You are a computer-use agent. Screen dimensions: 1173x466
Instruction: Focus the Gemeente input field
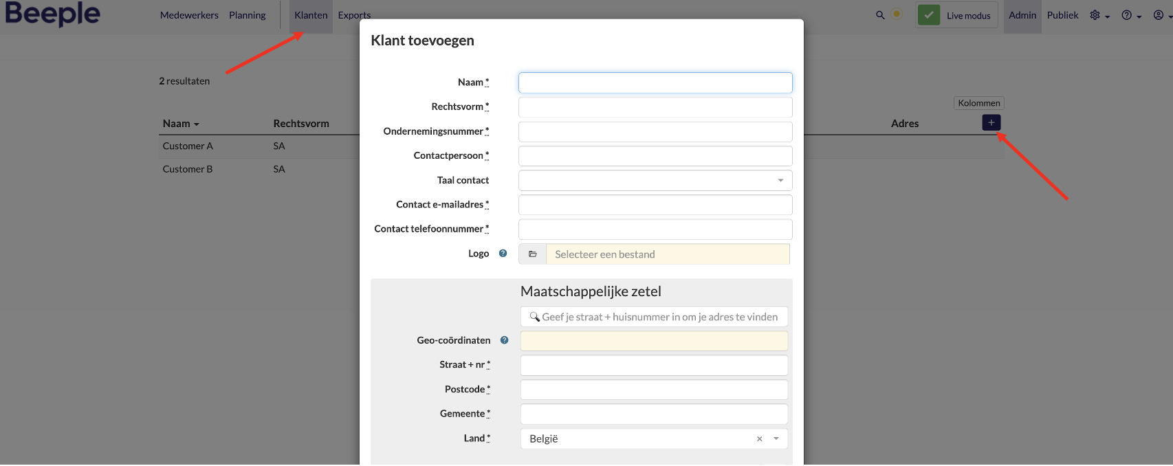click(x=654, y=414)
